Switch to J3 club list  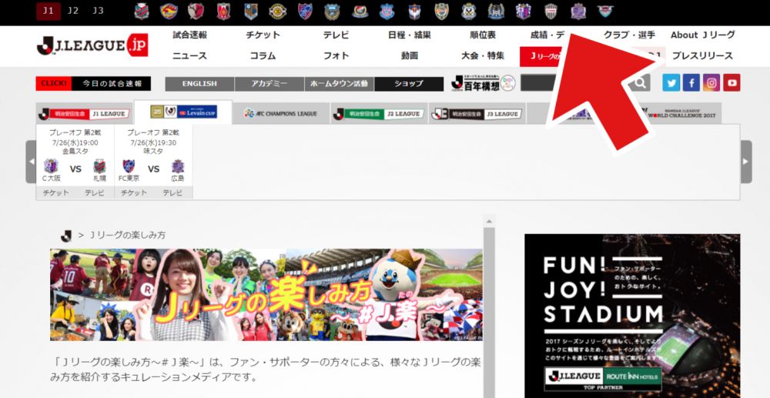click(98, 11)
